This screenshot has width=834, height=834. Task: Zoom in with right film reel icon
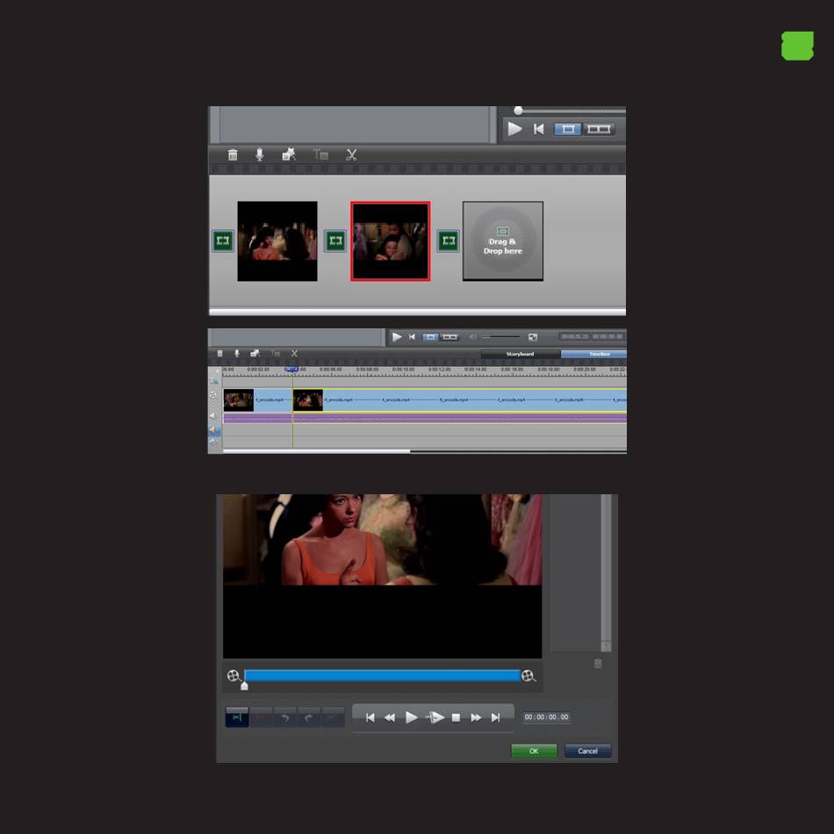coord(528,675)
